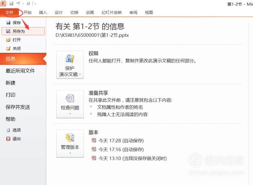Screen dimensions: 253x185
Task: Click the PowerPoint application icon in title bar
Action: [x=3, y=3]
